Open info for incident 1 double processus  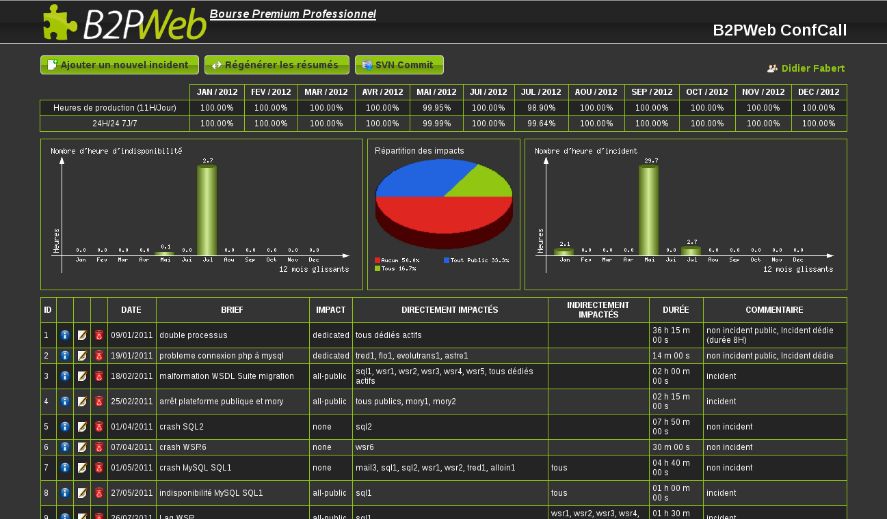(65, 335)
